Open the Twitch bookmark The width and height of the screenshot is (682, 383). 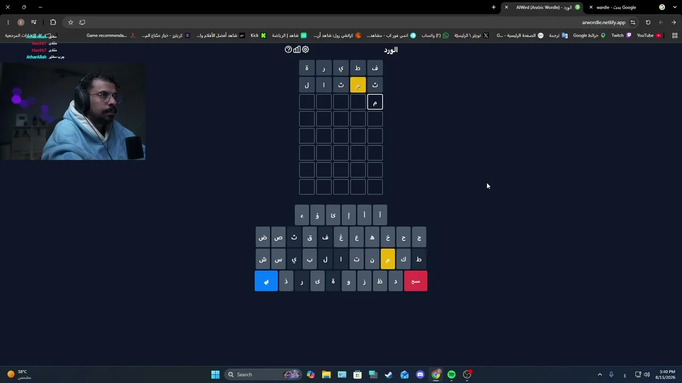point(621,36)
